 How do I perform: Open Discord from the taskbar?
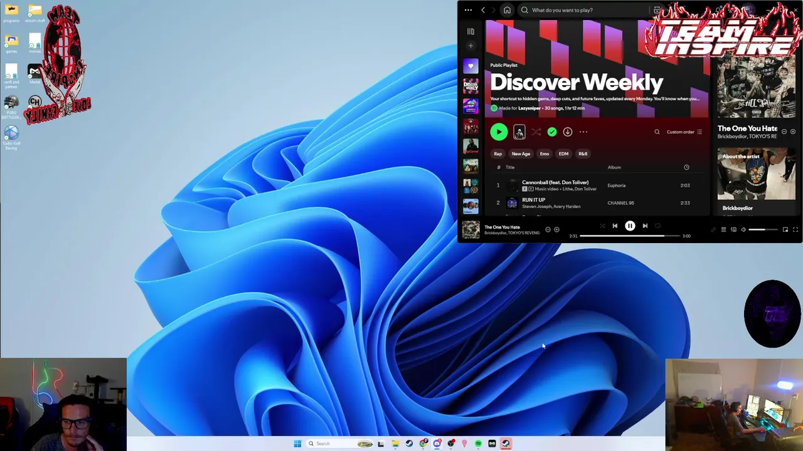pyautogui.click(x=437, y=443)
